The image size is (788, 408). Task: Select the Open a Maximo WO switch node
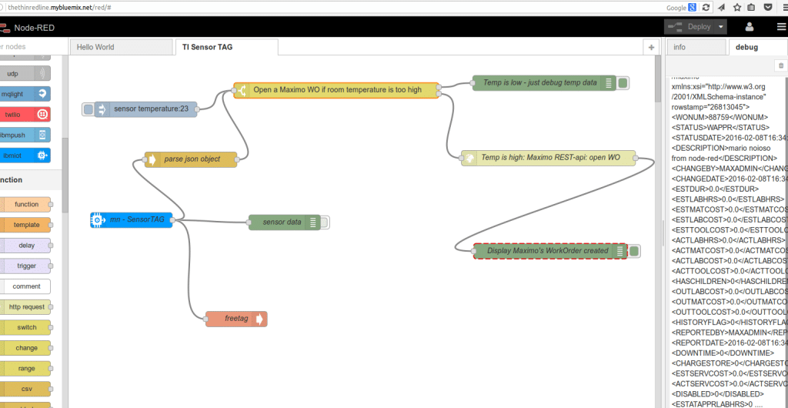(337, 90)
